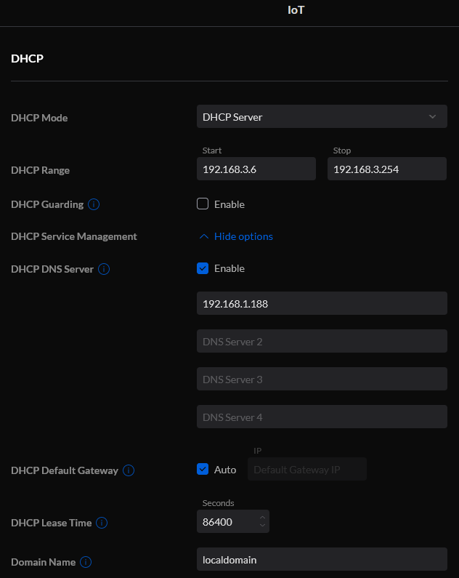Click the DHCP Mode dropdown arrow
The height and width of the screenshot is (578, 459).
coord(433,117)
